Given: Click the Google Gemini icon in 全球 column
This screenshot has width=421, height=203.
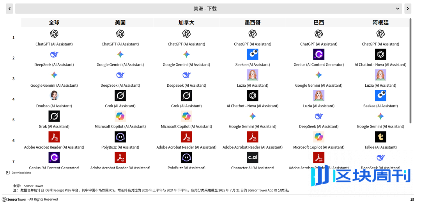Looking at the screenshot, I should [x=54, y=75].
